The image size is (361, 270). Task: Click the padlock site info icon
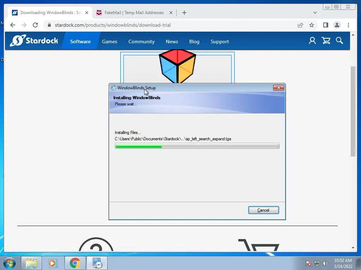click(49, 25)
